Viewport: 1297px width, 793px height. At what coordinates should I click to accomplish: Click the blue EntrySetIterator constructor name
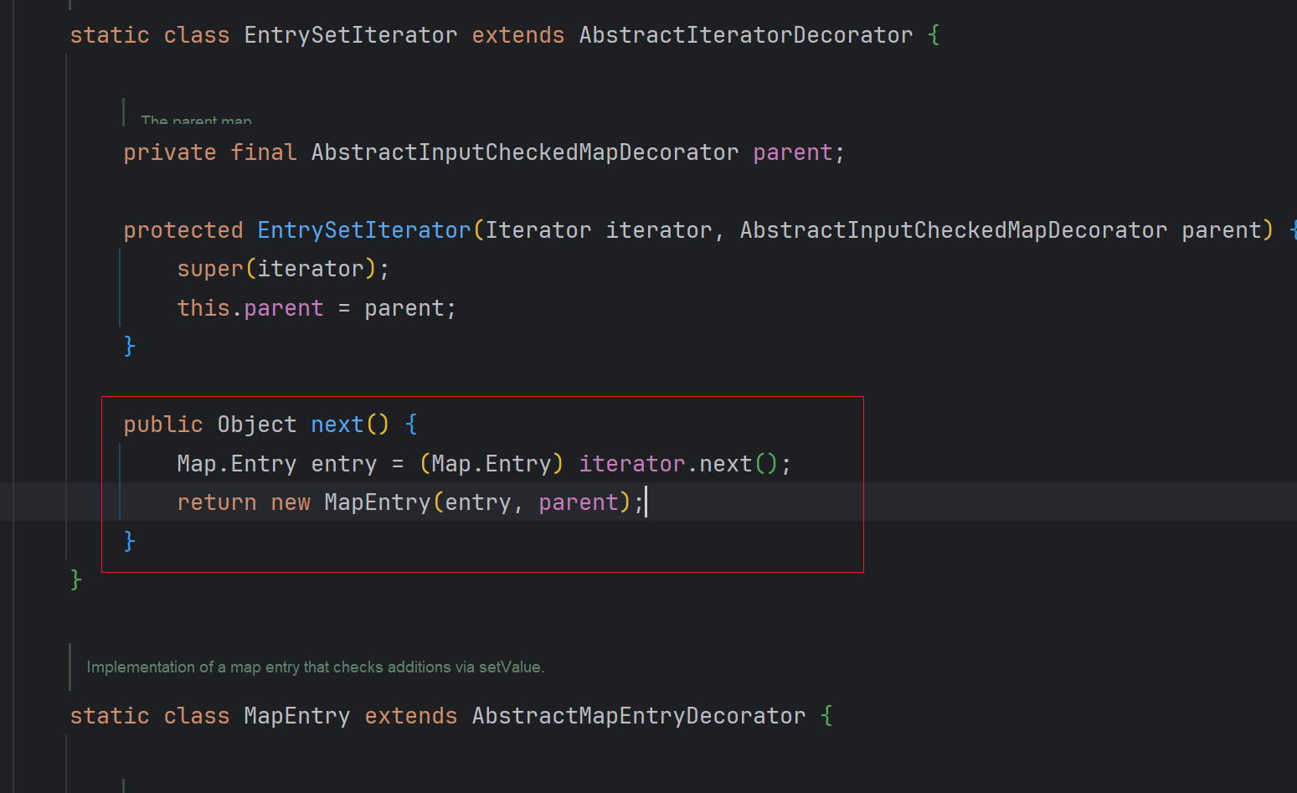coord(363,230)
